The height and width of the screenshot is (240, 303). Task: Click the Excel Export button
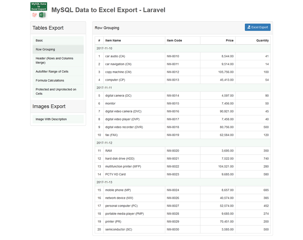[x=258, y=27]
